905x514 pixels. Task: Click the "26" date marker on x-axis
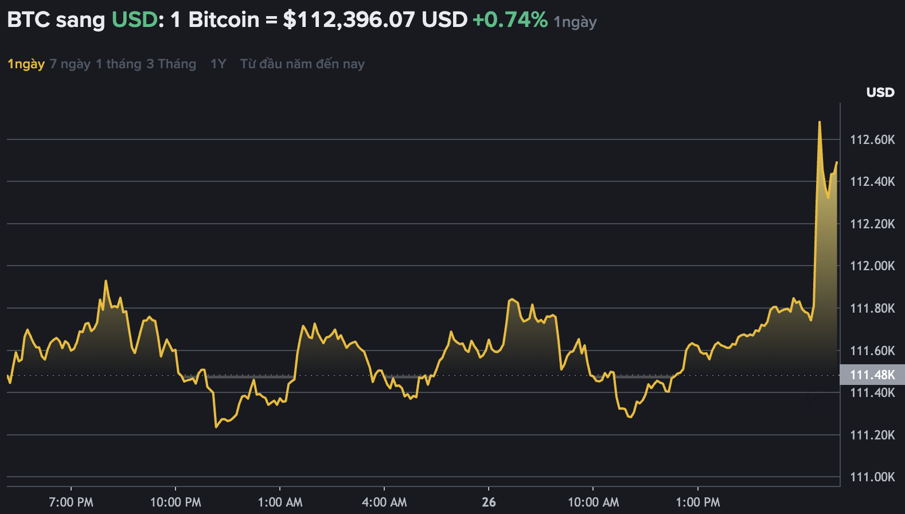489,501
